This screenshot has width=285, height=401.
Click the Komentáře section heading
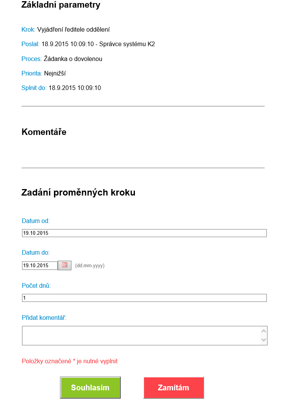44,132
